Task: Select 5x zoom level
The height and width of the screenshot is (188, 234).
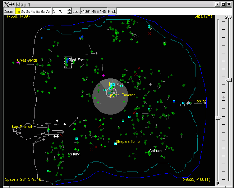Action: coord(38,11)
